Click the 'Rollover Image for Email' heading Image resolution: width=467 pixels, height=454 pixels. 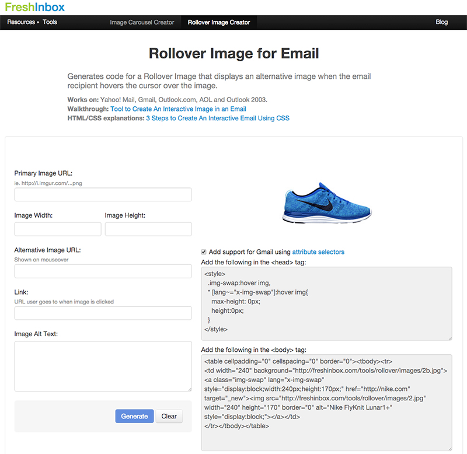coord(234,54)
